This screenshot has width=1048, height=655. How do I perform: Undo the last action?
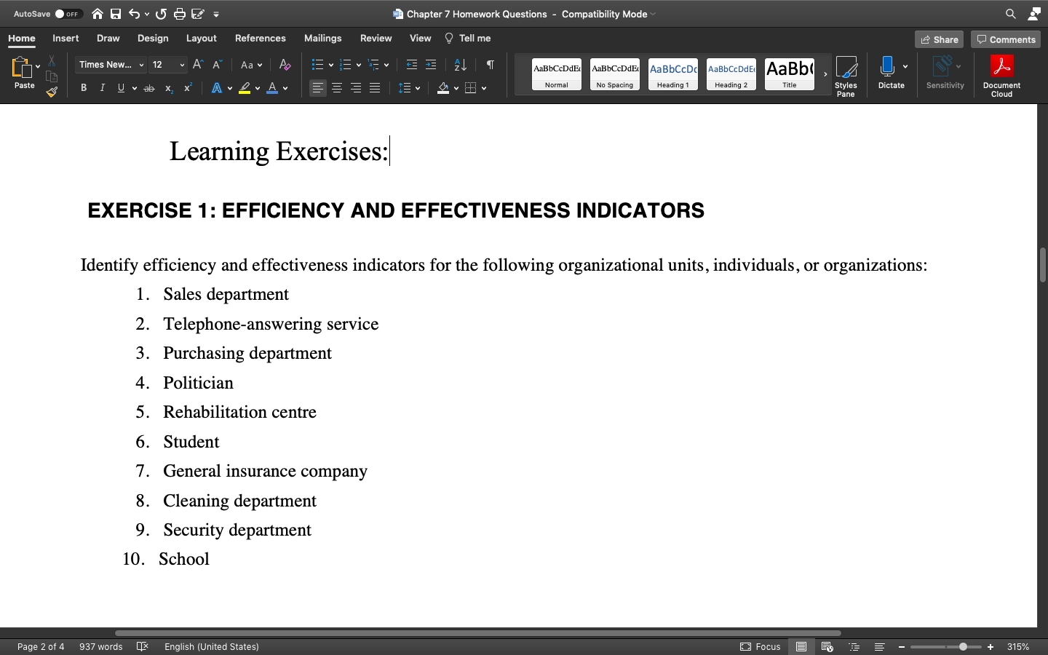135,14
